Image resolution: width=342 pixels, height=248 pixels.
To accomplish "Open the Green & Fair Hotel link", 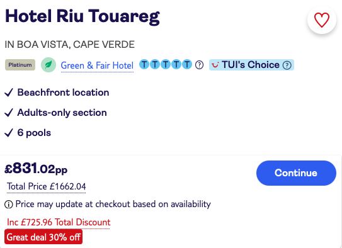I will pos(97,65).
